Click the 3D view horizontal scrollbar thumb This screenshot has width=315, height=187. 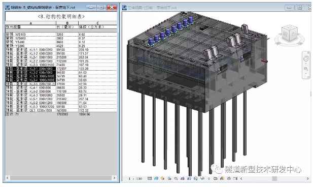click(274, 178)
